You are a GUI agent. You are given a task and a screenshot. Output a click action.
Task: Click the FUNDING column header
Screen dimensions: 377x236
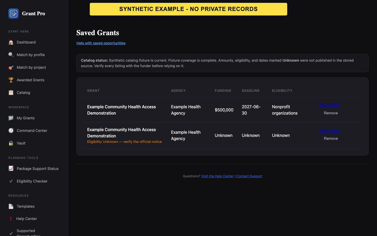(223, 91)
